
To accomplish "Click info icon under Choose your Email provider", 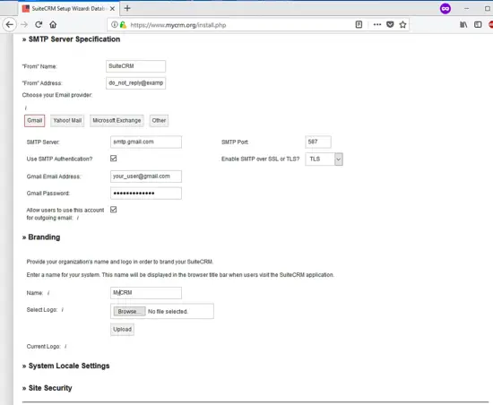I will [26, 108].
